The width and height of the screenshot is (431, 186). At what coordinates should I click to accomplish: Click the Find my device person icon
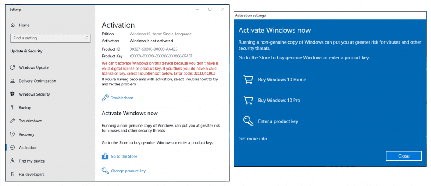12,161
